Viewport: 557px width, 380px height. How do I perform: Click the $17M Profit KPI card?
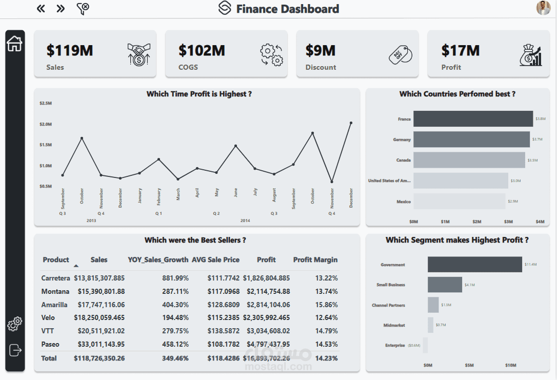coord(489,53)
